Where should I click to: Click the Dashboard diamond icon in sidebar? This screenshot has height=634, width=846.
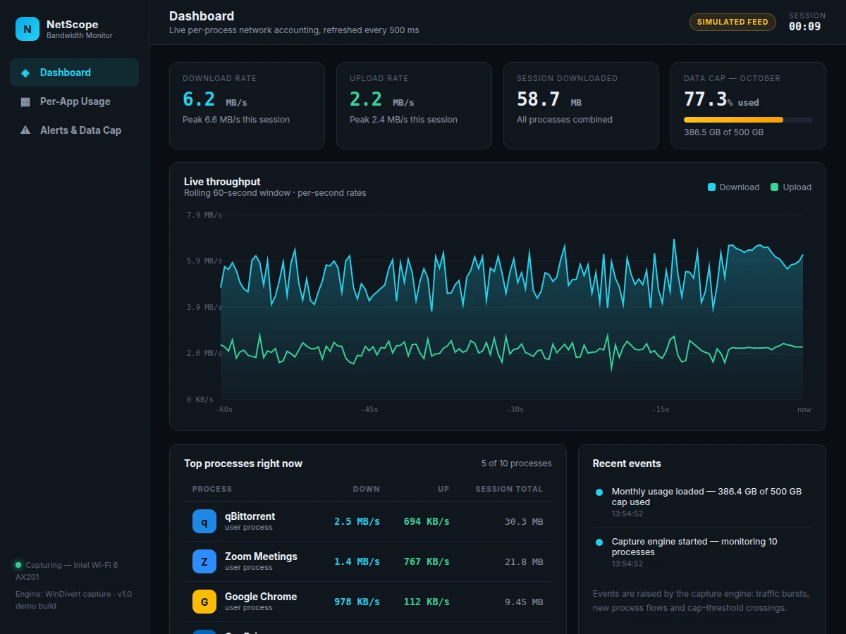[x=25, y=73]
